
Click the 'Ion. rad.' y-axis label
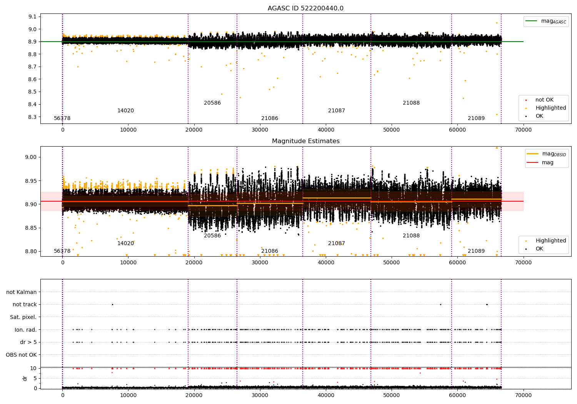26,330
